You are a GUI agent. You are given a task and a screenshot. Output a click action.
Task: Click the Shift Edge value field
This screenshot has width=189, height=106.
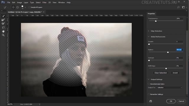(x=179, y=66)
